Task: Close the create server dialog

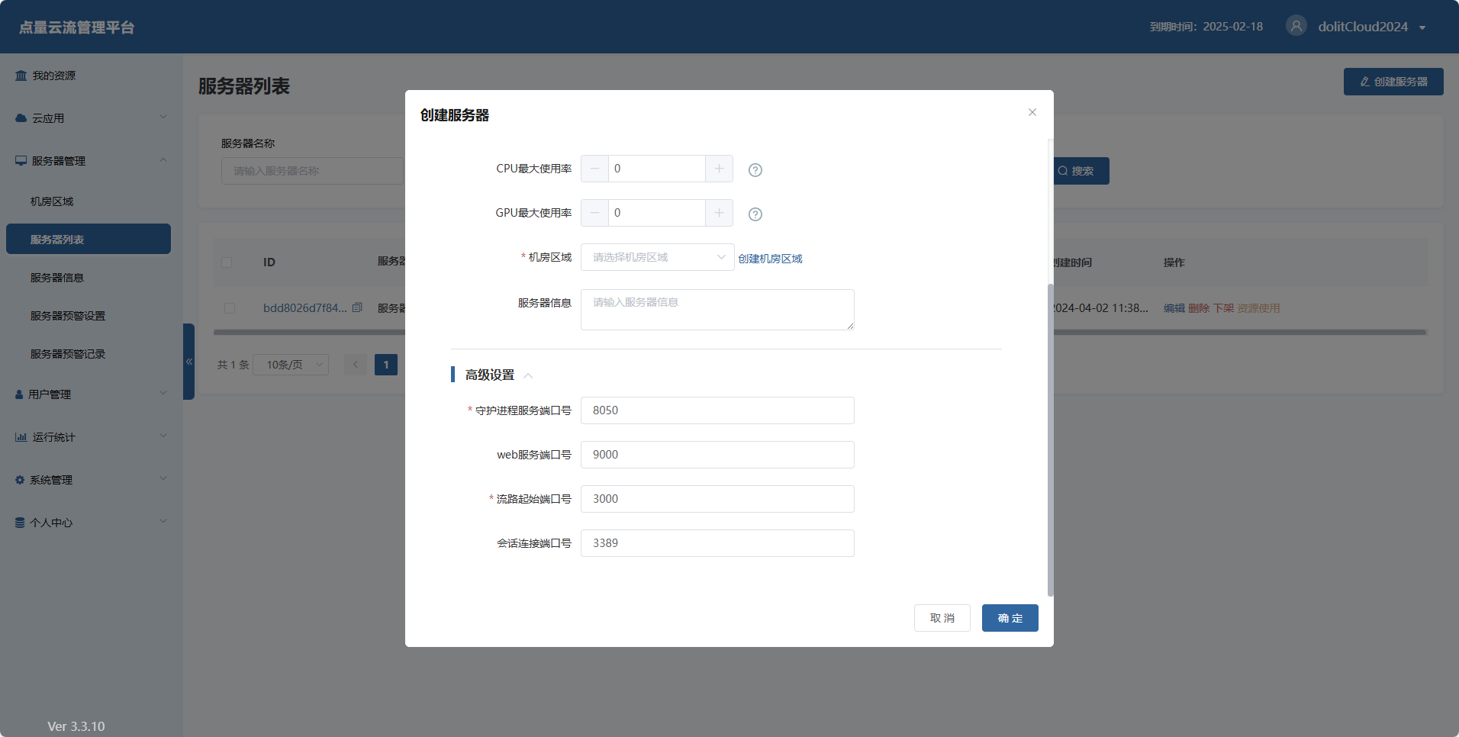Action: tap(1032, 112)
